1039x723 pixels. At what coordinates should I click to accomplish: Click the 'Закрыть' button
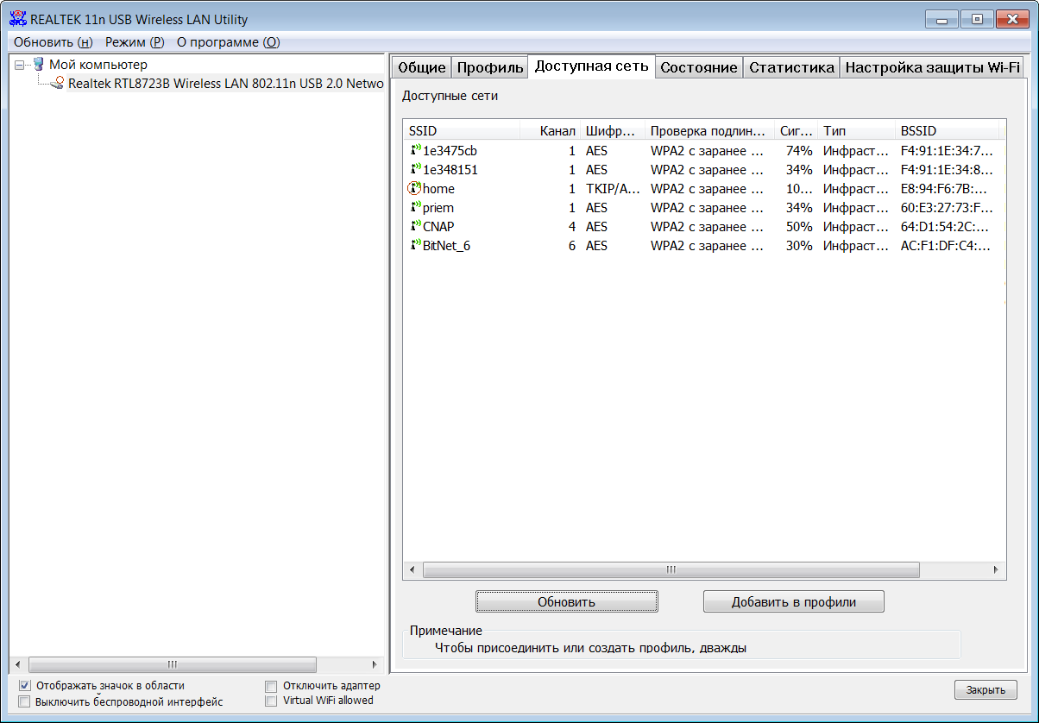coord(985,690)
